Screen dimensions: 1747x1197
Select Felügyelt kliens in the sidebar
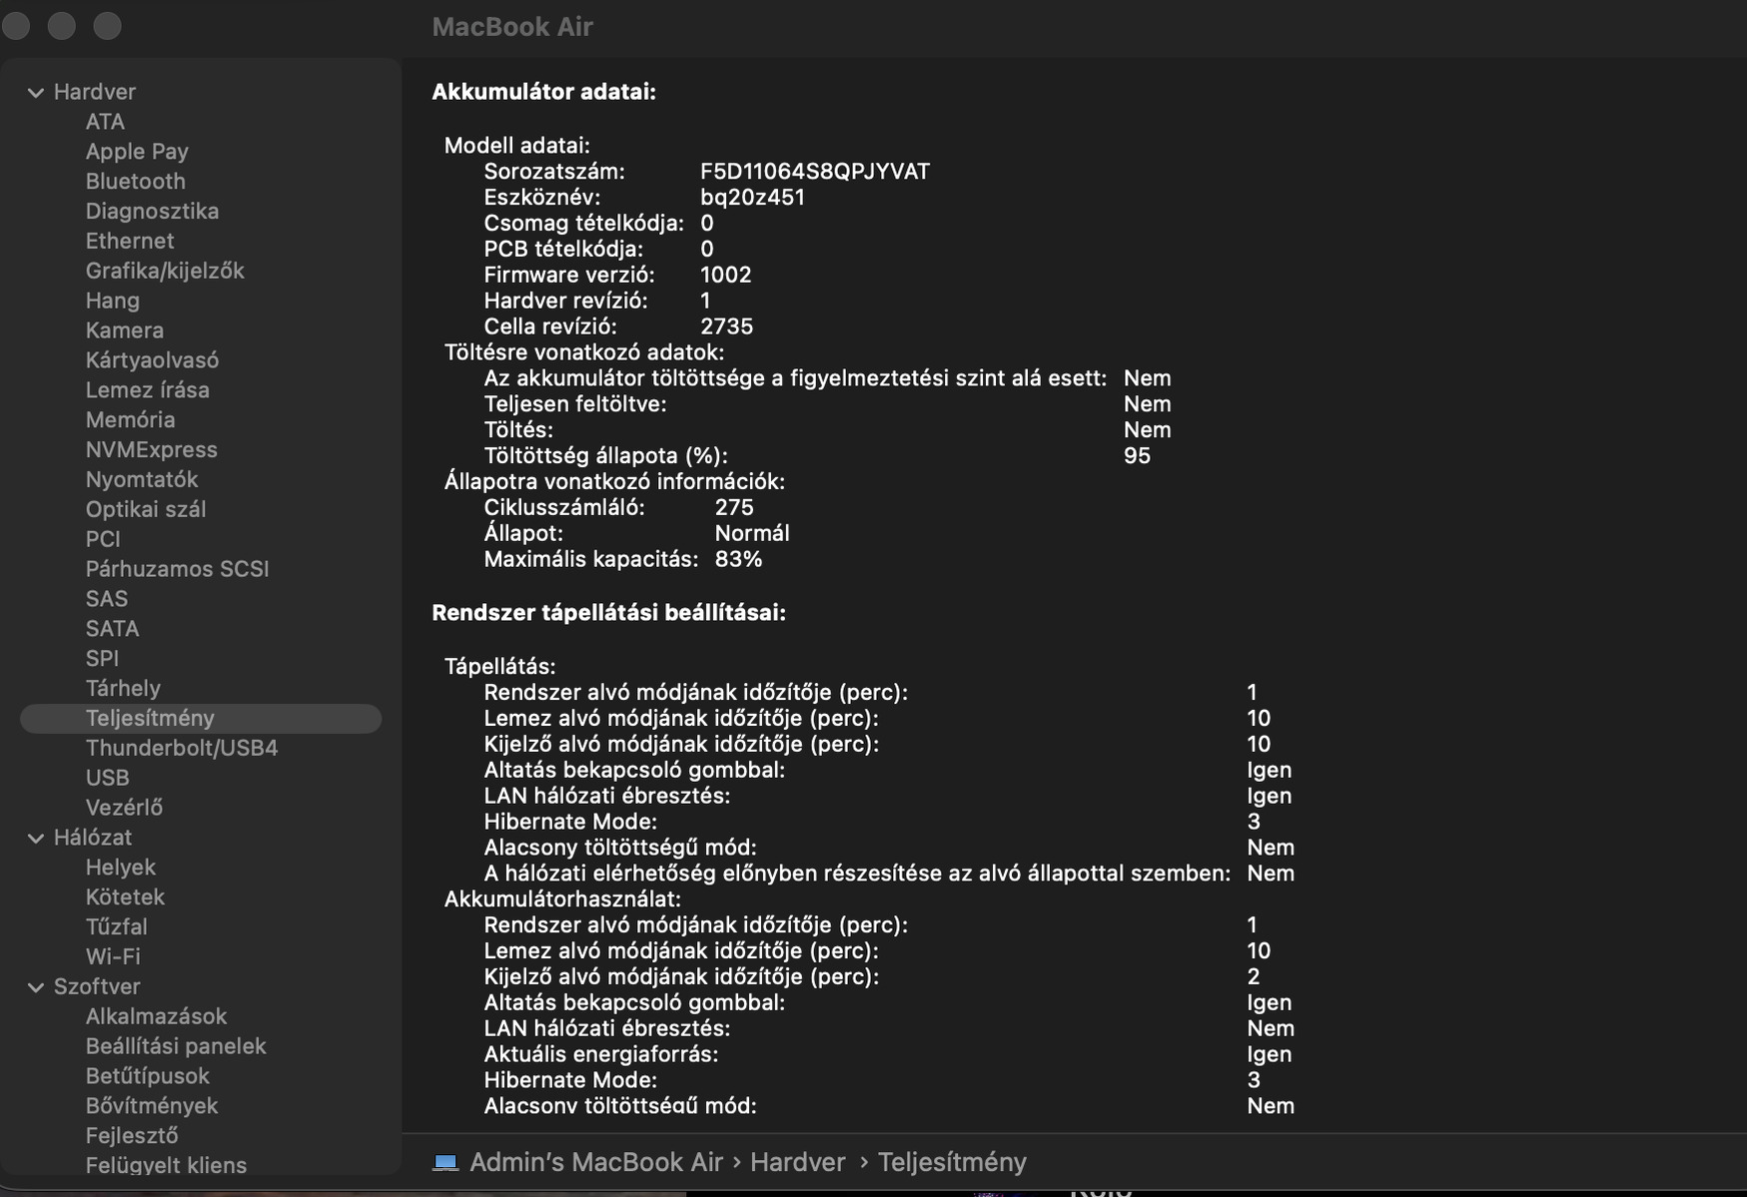166,1165
